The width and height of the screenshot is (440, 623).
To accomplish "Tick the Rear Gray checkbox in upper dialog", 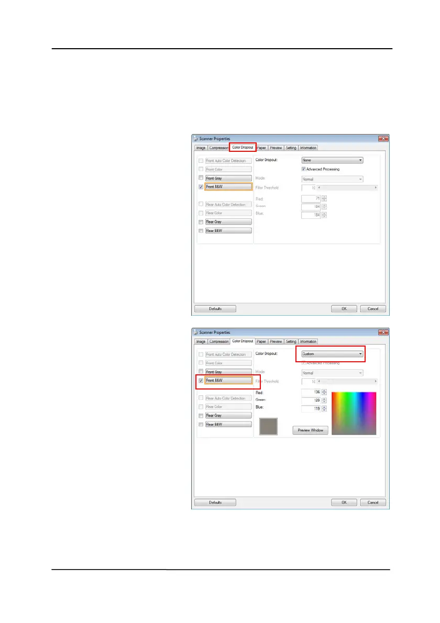I will (x=201, y=221).
